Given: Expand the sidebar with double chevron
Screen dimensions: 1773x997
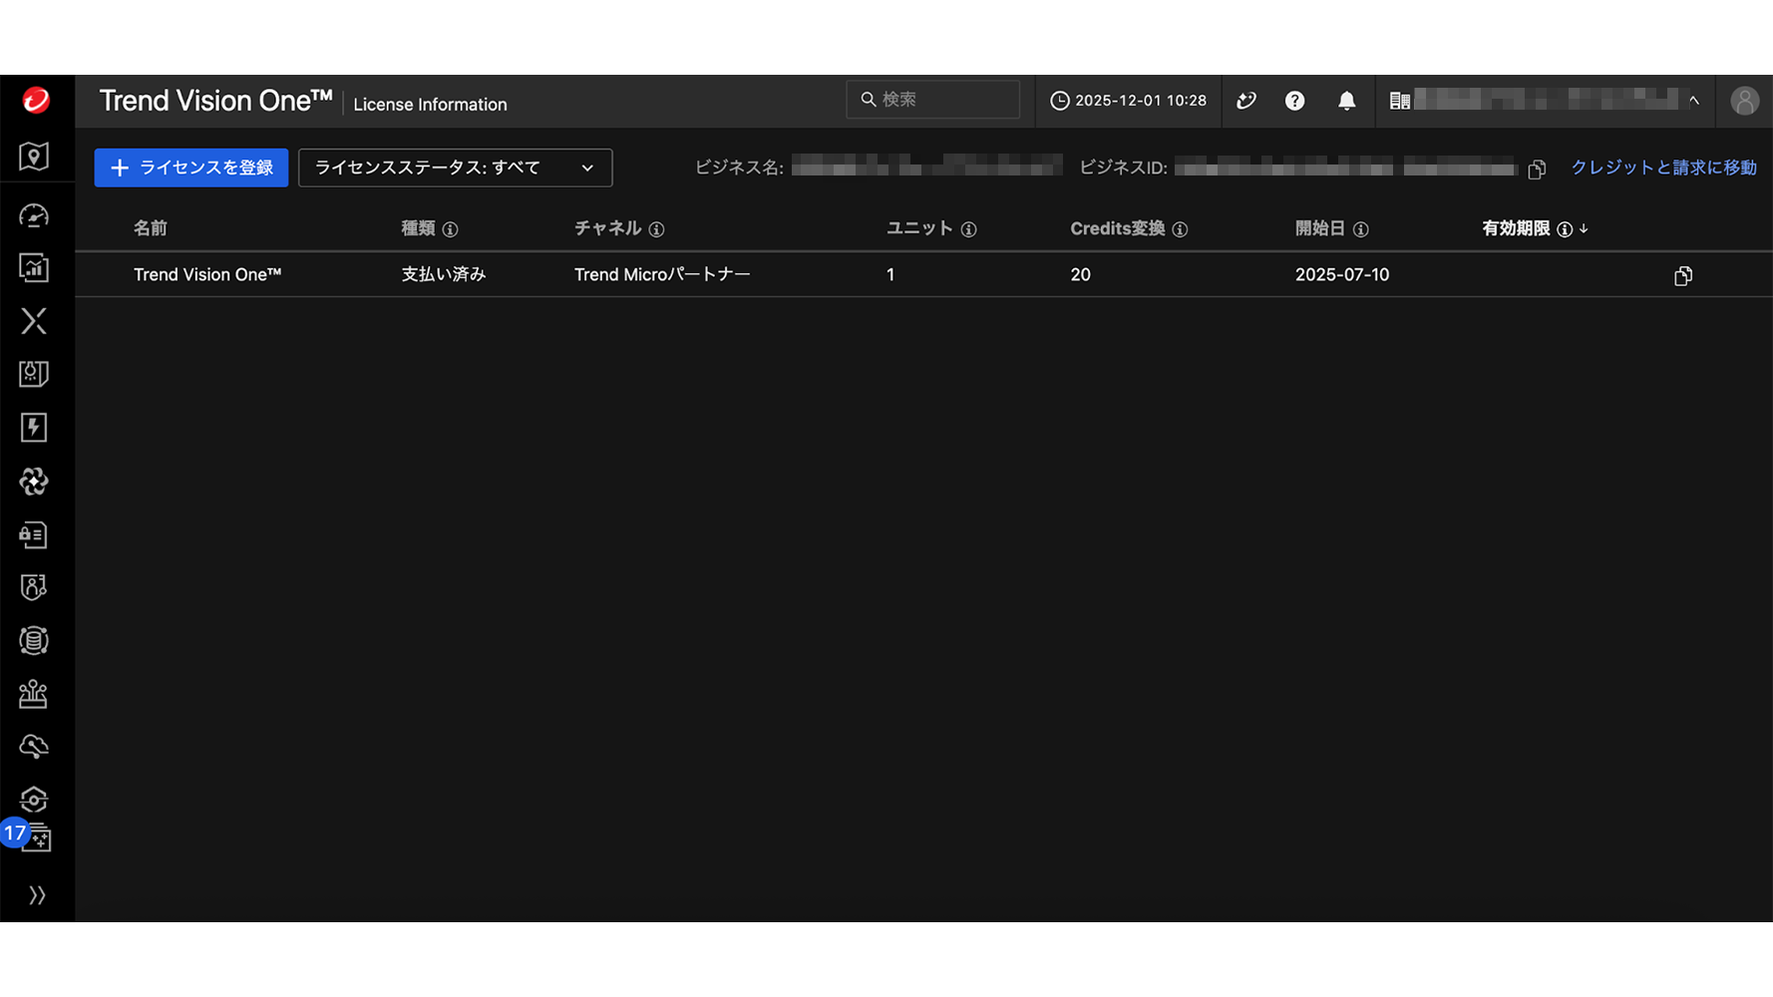Looking at the screenshot, I should click(x=37, y=895).
